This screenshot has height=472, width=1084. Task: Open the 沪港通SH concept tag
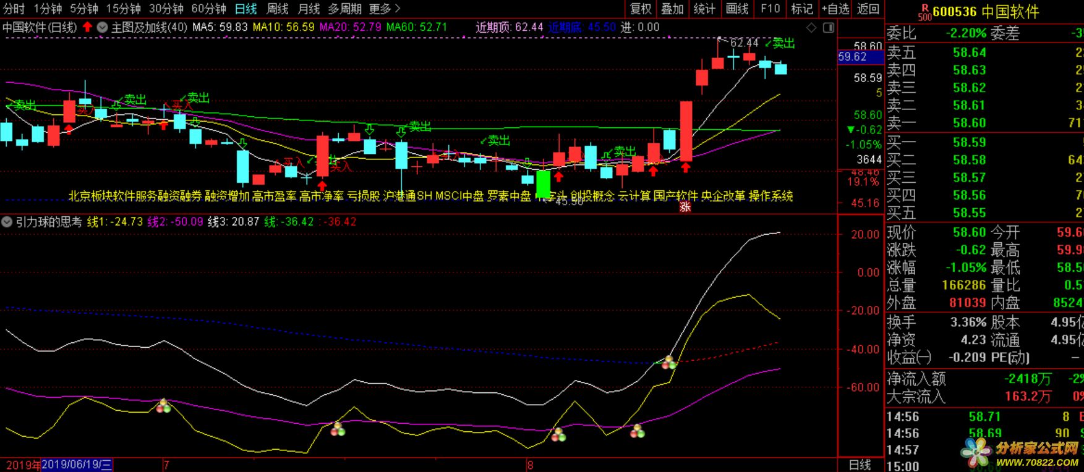408,196
